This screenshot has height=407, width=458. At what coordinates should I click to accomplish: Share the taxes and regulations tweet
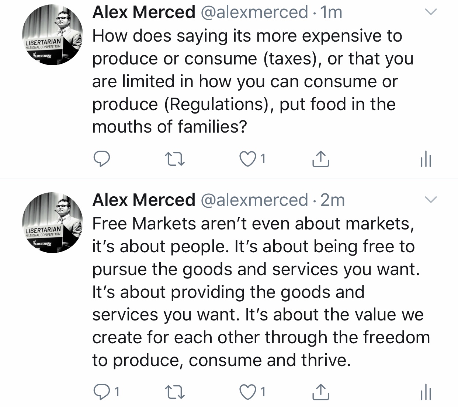coord(320,159)
